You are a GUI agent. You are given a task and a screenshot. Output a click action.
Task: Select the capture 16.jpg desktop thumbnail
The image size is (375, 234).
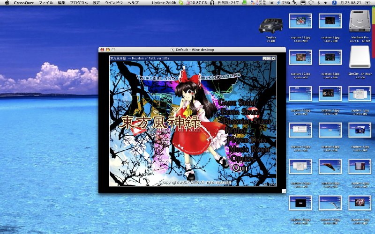pyautogui.click(x=300, y=203)
